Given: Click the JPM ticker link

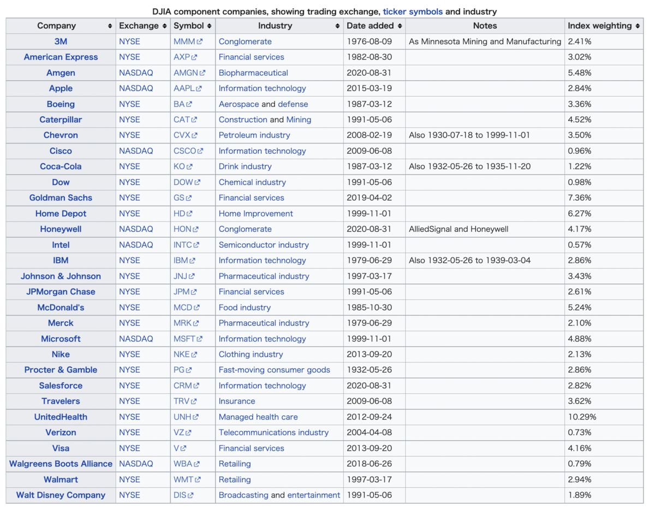Looking at the screenshot, I should (x=185, y=292).
